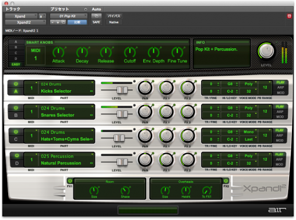Click the Overheads Height knob
This screenshot has height=220, width=296.
click(186, 190)
